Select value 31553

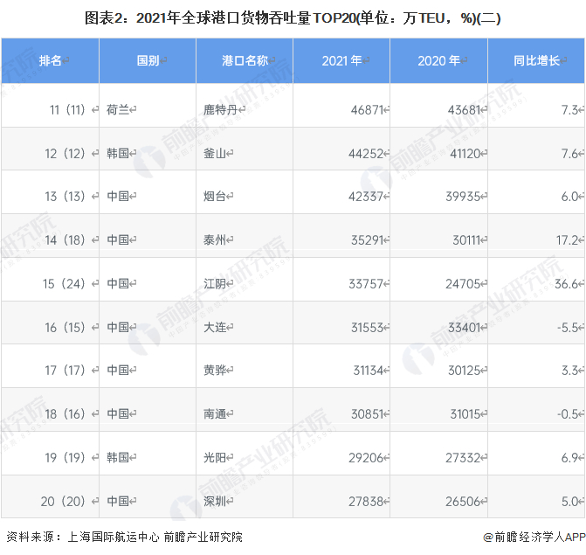[x=368, y=328]
